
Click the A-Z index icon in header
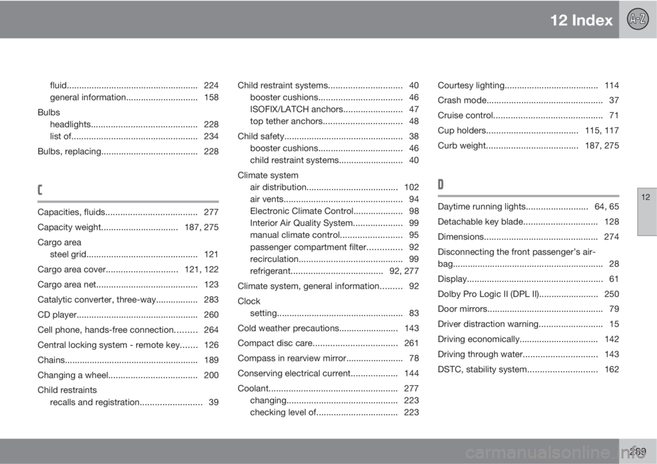[637, 19]
